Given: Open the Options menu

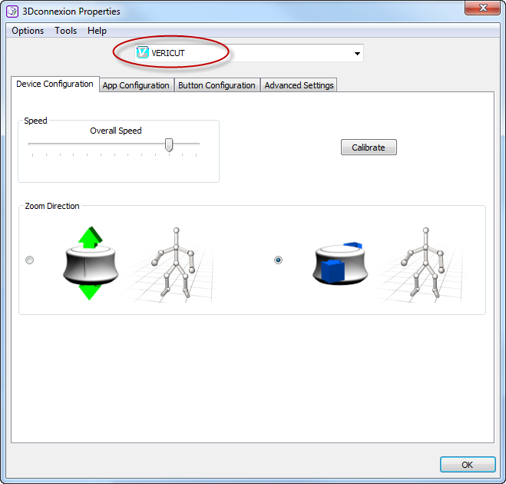Looking at the screenshot, I should [28, 31].
